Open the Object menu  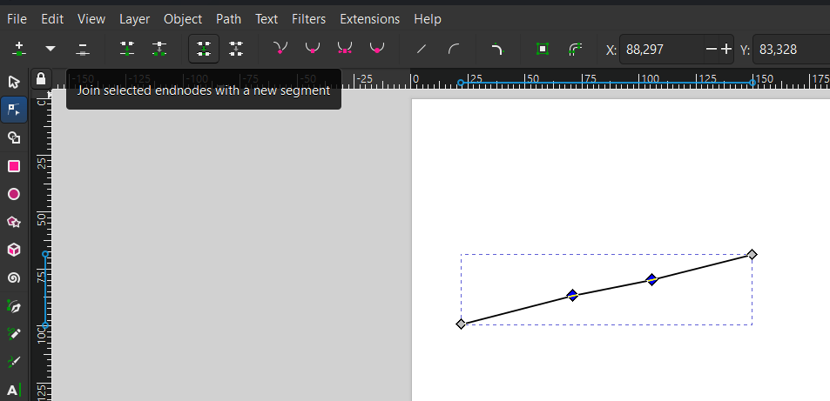[183, 19]
